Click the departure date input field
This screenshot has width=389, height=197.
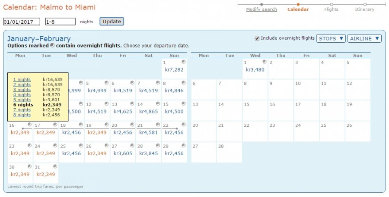21,22
